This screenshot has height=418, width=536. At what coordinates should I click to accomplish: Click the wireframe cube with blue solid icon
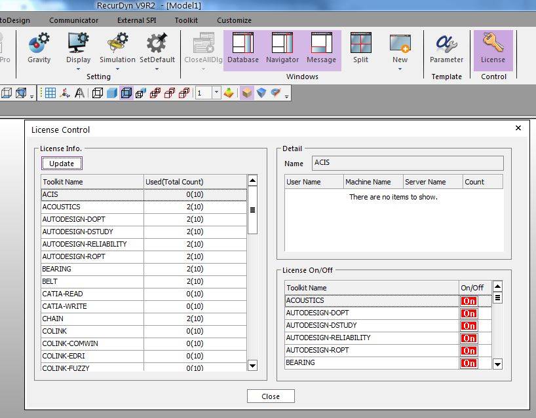[x=140, y=93]
